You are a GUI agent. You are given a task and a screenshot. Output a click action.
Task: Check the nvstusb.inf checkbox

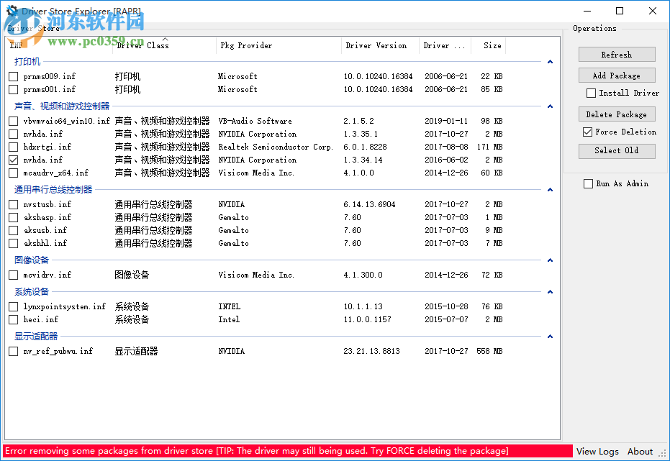[x=13, y=204]
